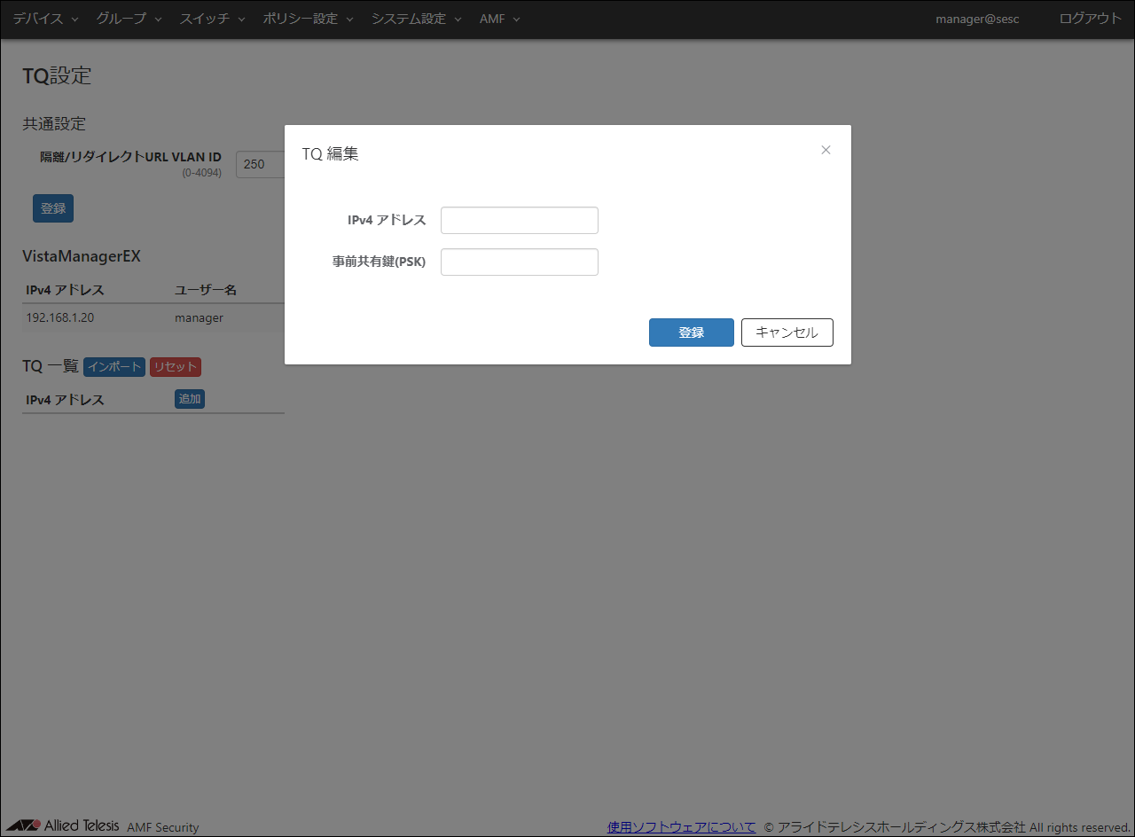Click the インポート button for TQ list
The height and width of the screenshot is (837, 1135).
coord(114,367)
